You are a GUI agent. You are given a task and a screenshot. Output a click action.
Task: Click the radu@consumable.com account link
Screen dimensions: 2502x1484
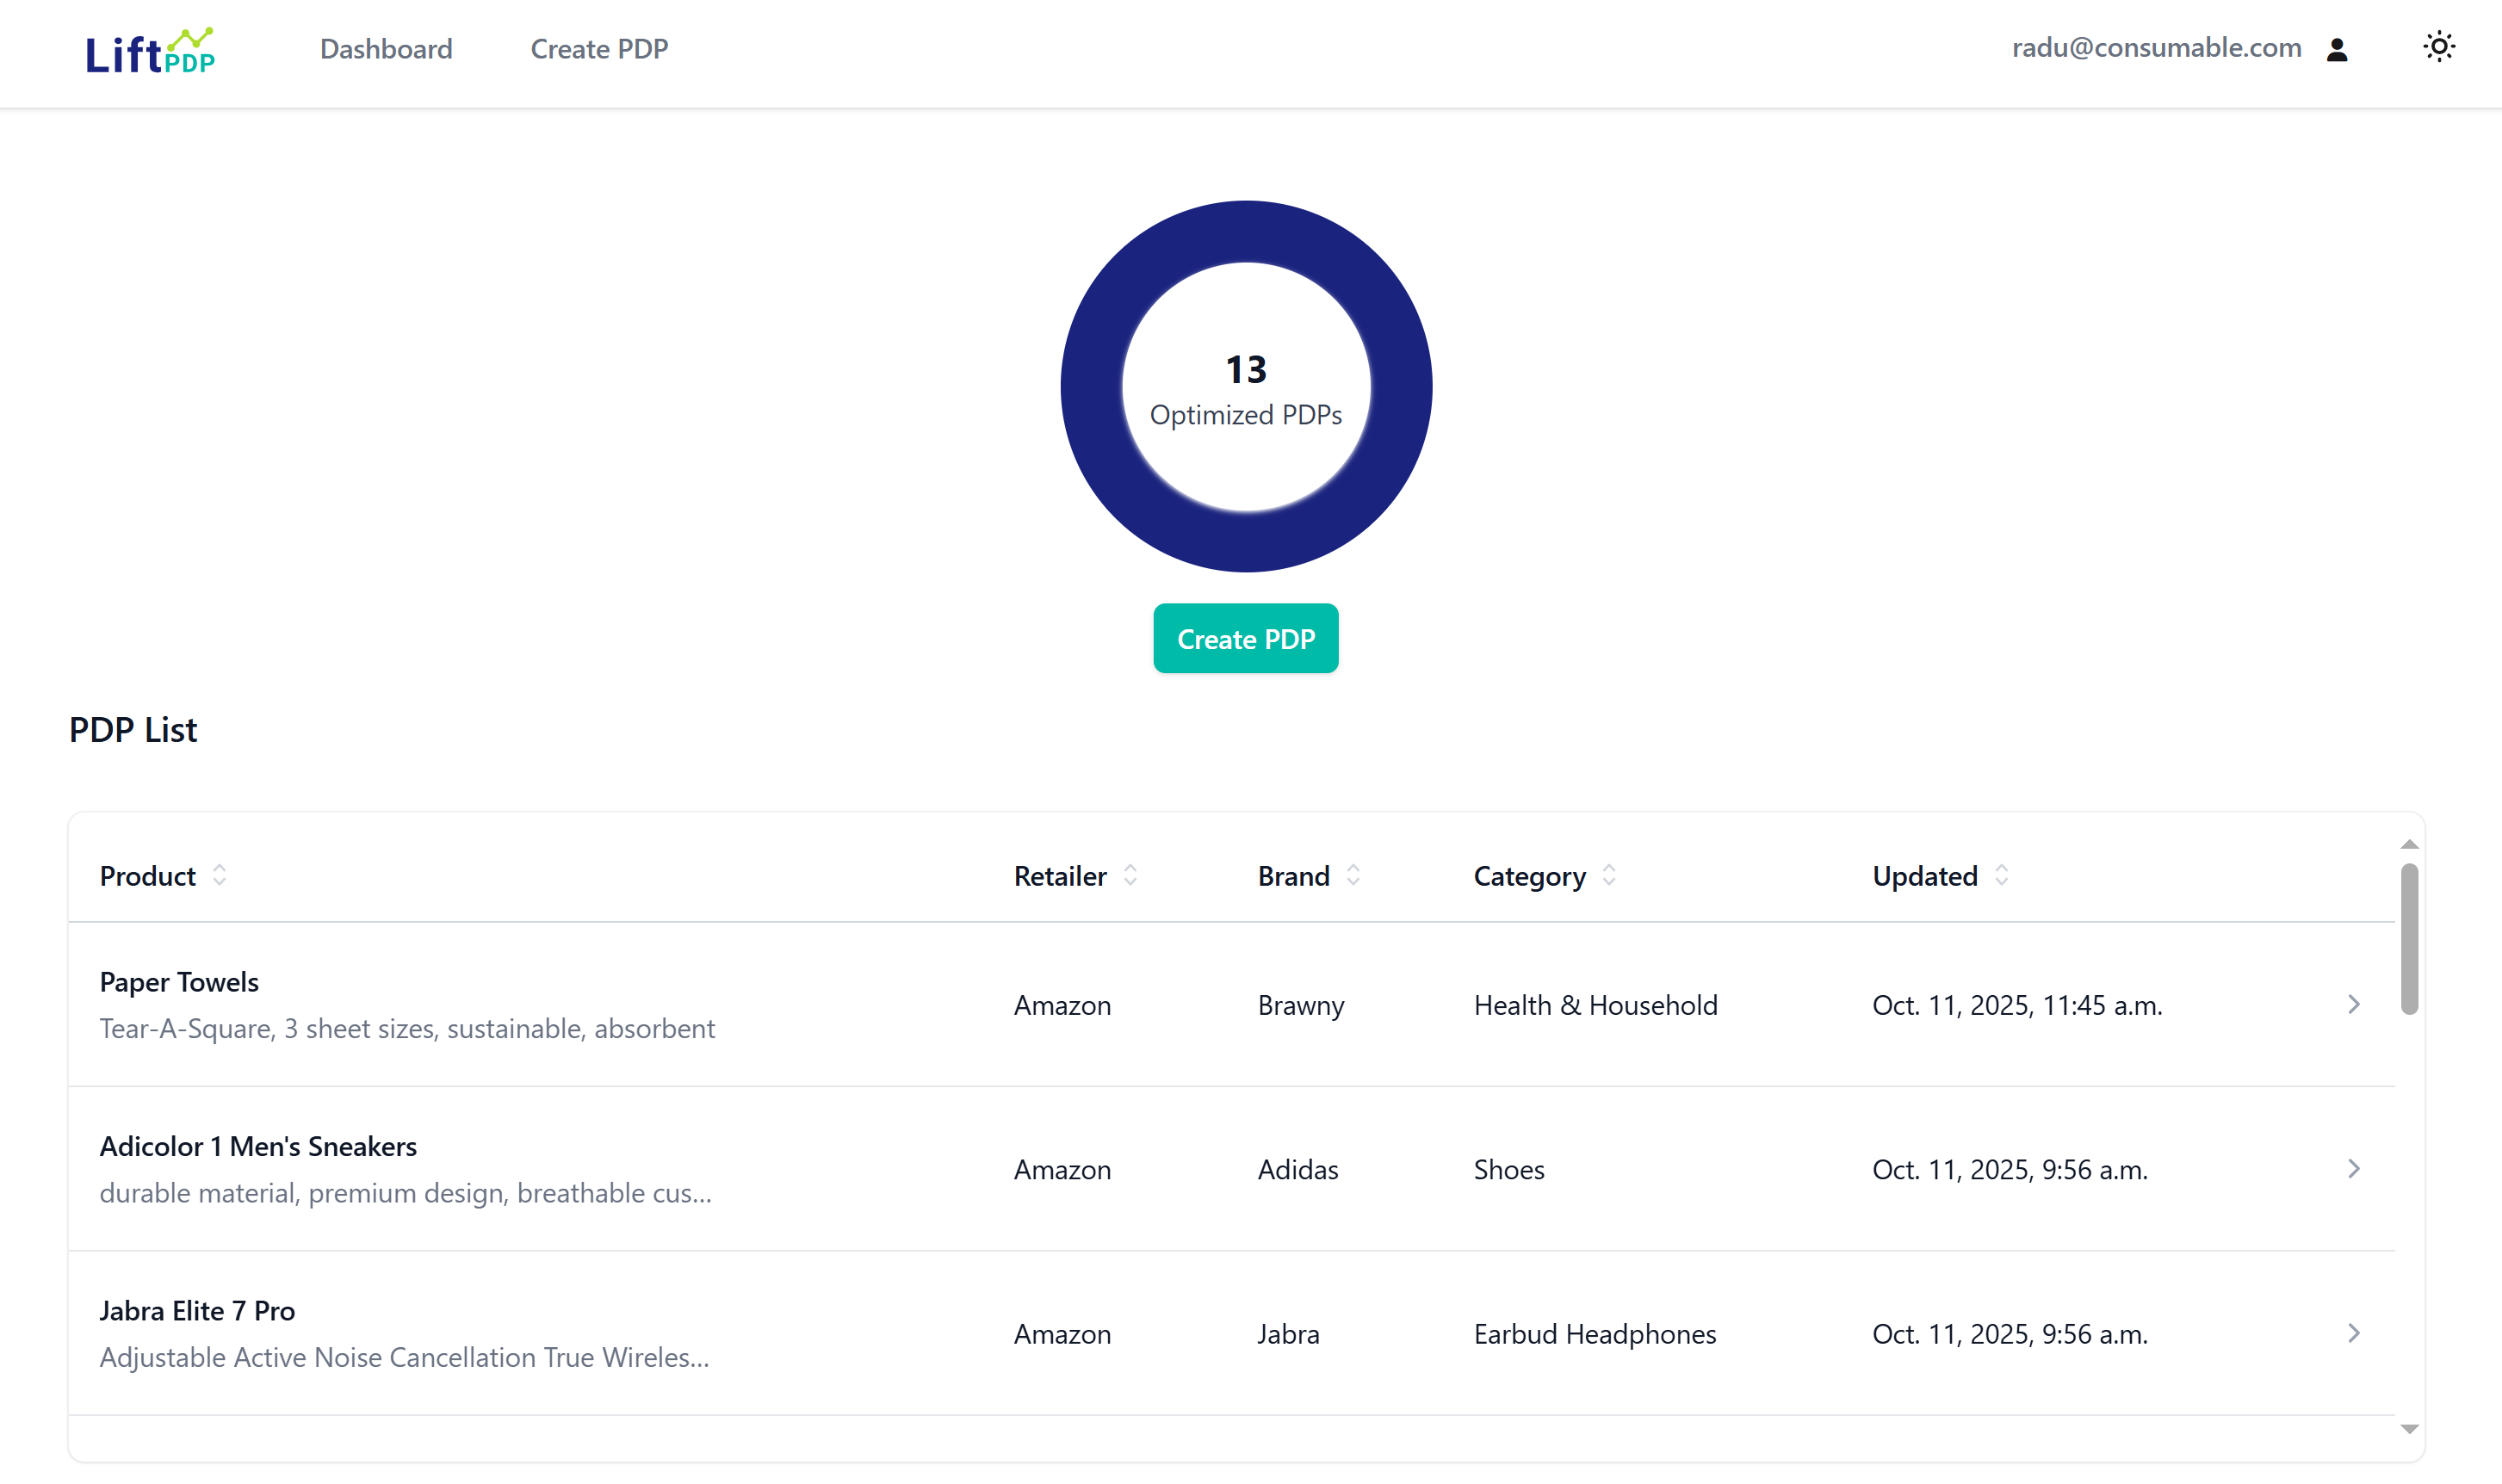(2156, 48)
